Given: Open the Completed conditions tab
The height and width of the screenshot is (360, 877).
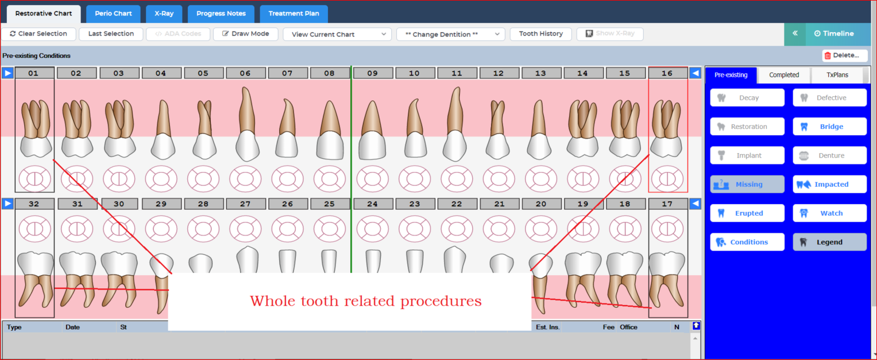Looking at the screenshot, I should tap(783, 75).
